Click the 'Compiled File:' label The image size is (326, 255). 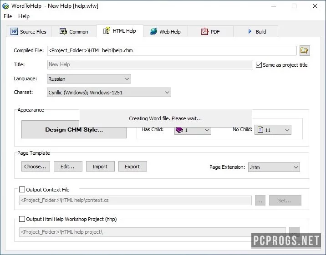tap(29, 50)
